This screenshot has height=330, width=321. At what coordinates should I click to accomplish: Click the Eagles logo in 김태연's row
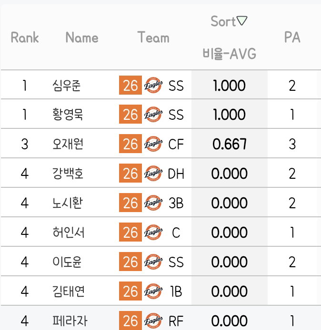tap(153, 291)
